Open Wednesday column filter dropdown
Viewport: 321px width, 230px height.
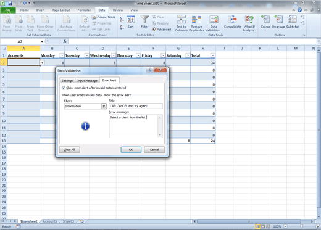[x=114, y=55]
